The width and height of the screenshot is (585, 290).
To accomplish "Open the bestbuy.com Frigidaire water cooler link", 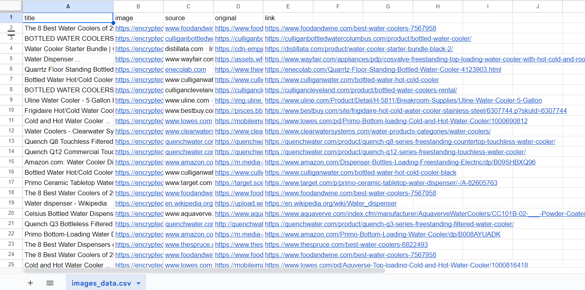I will (x=416, y=111).
